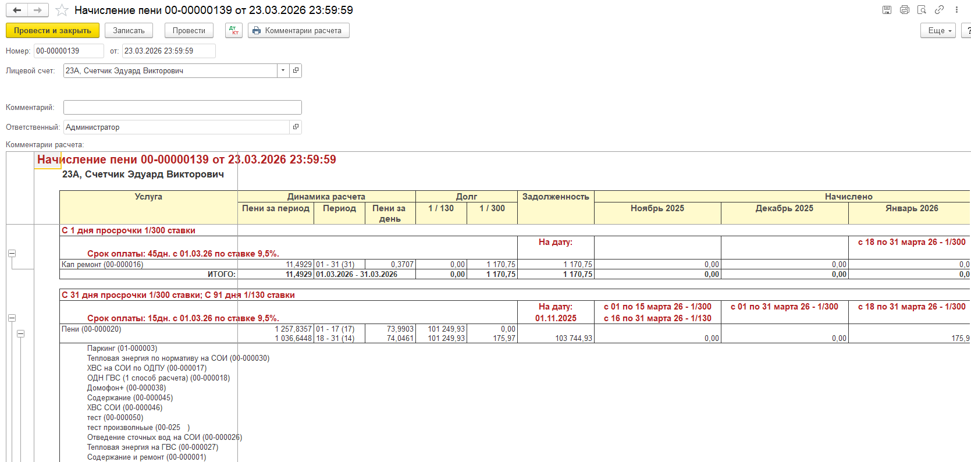Show Дт/Кт accounting entries

coord(233,31)
